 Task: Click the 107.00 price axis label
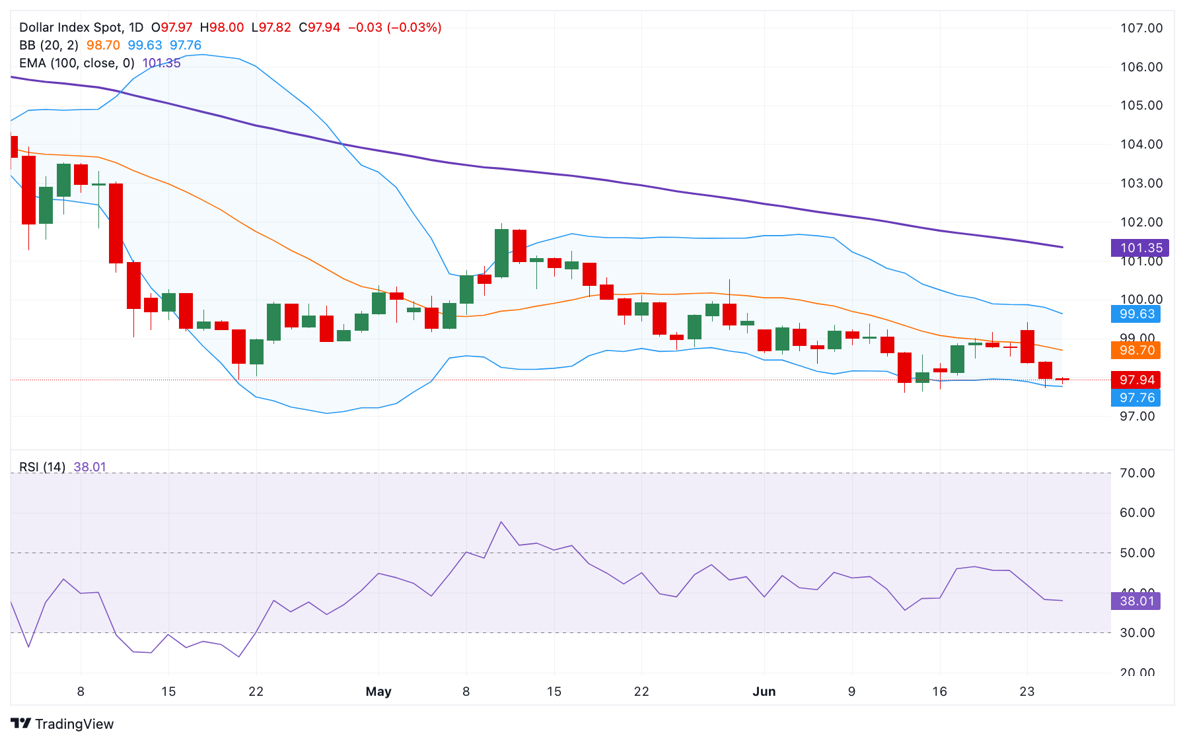point(1141,28)
